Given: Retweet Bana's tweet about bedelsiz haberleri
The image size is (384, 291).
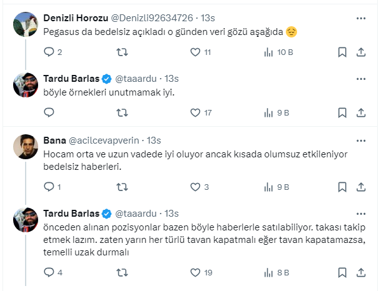Looking at the screenshot, I should pyautogui.click(x=123, y=187).
